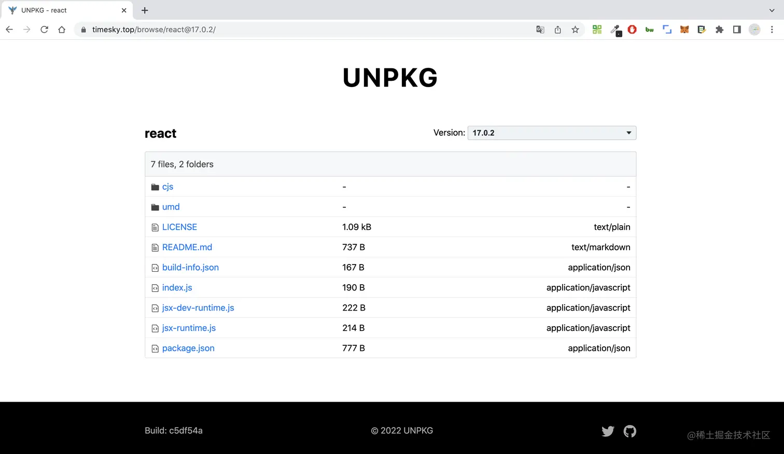Click the code file icon beside package.json

click(155, 348)
